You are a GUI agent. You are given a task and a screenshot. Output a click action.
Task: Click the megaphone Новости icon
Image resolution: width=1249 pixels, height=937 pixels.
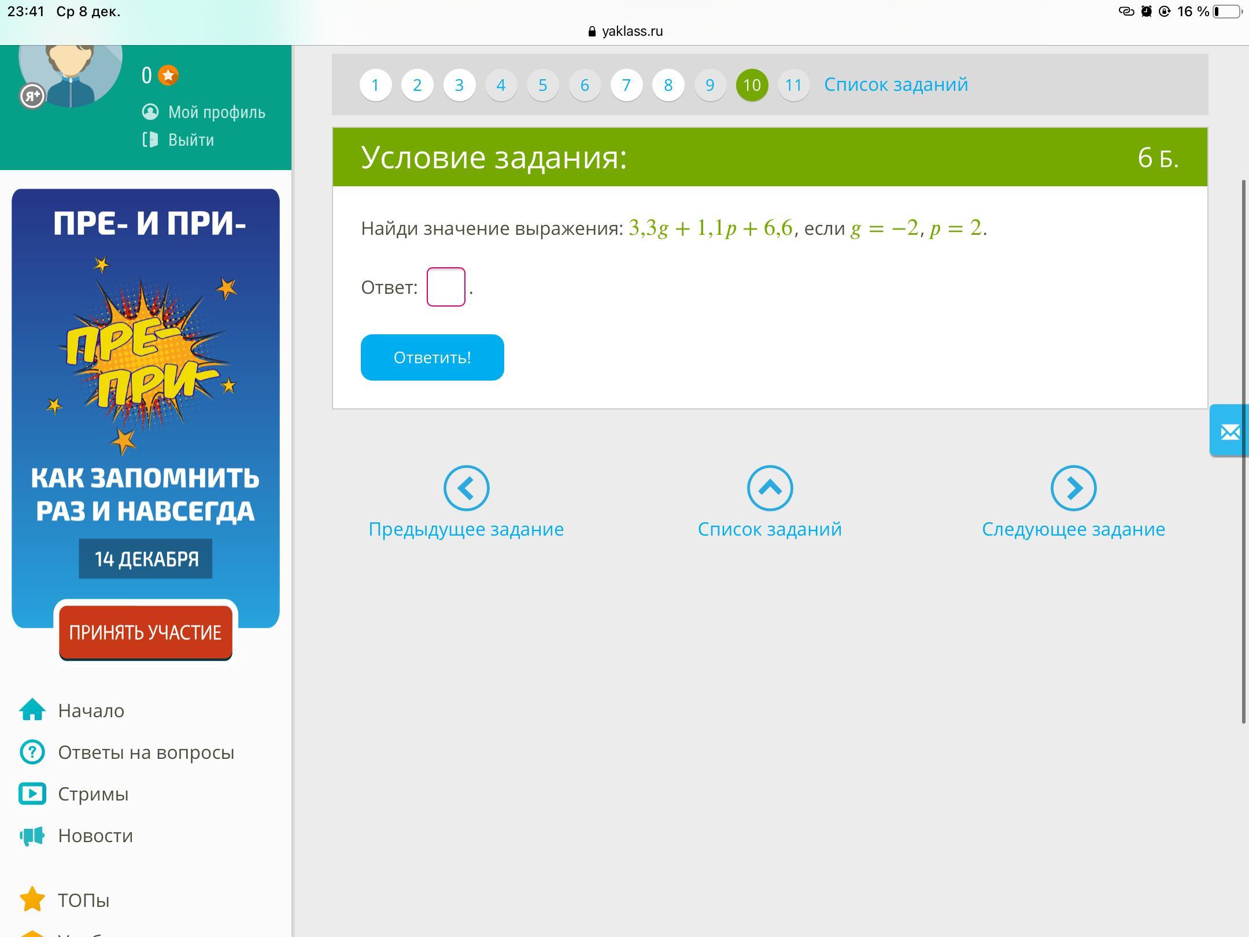pos(32,836)
